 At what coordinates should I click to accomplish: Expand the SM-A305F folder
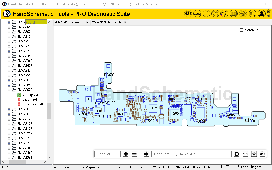[x=9, y=109]
